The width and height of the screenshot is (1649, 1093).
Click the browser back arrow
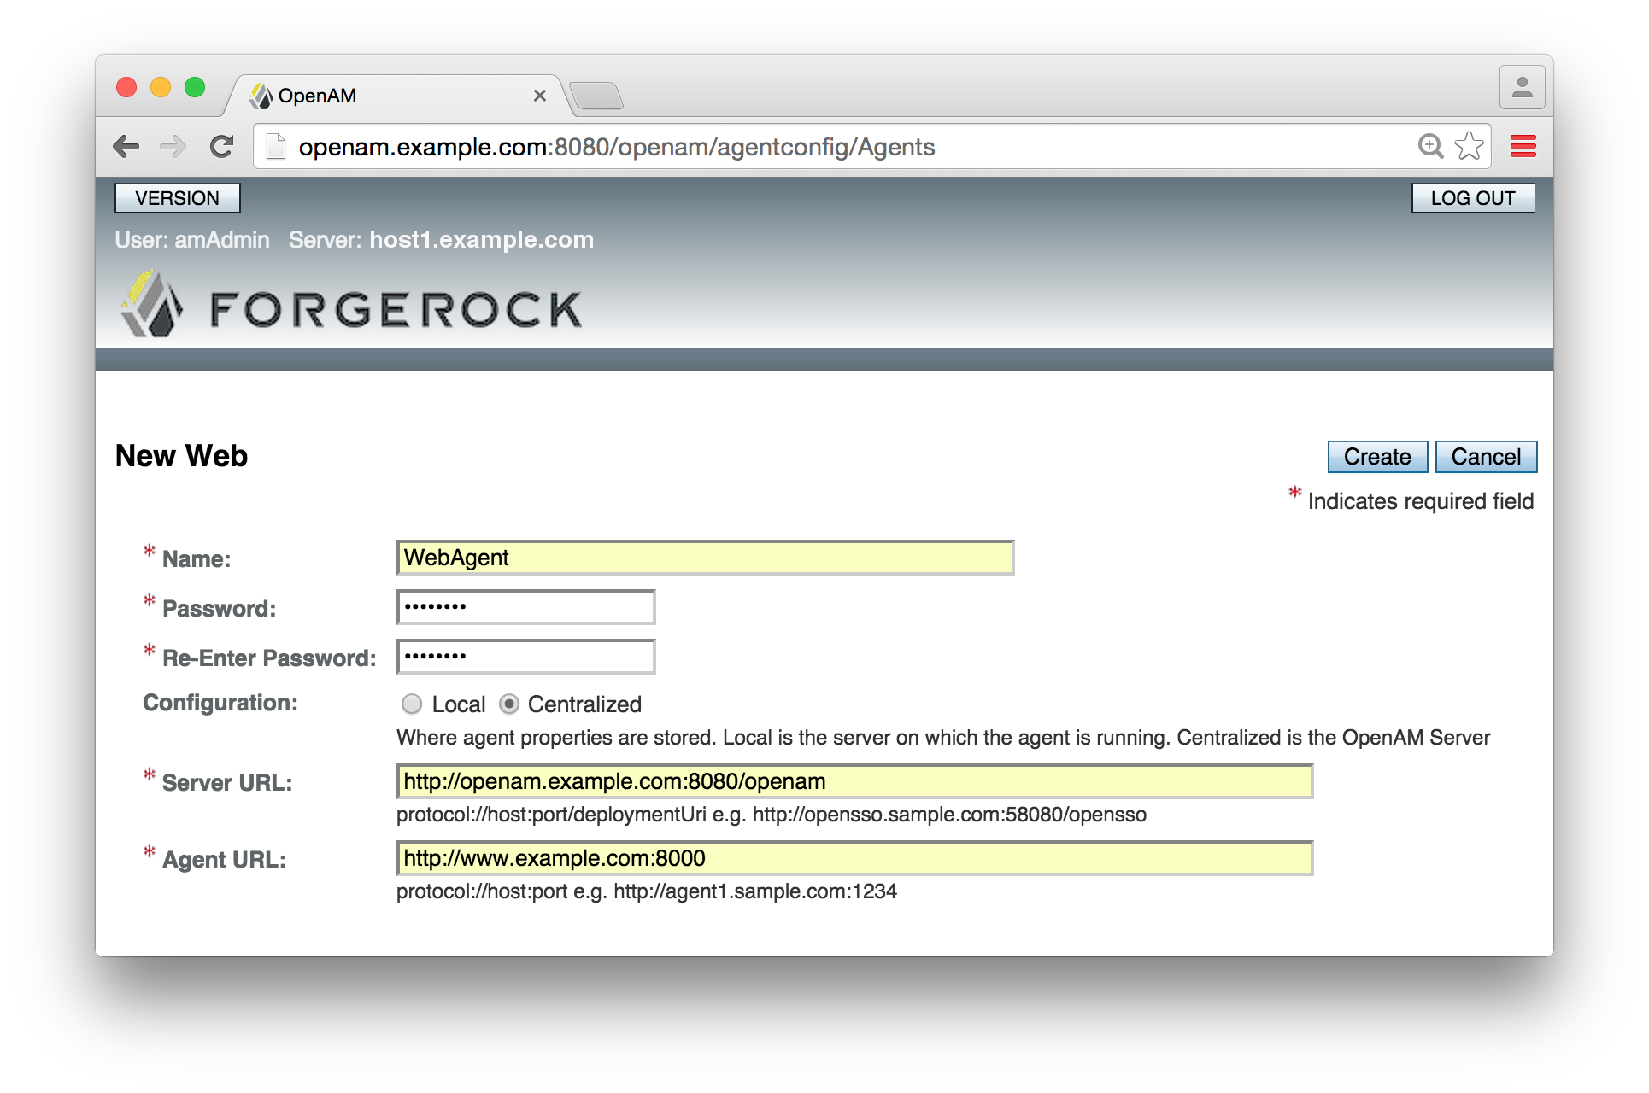tap(126, 147)
